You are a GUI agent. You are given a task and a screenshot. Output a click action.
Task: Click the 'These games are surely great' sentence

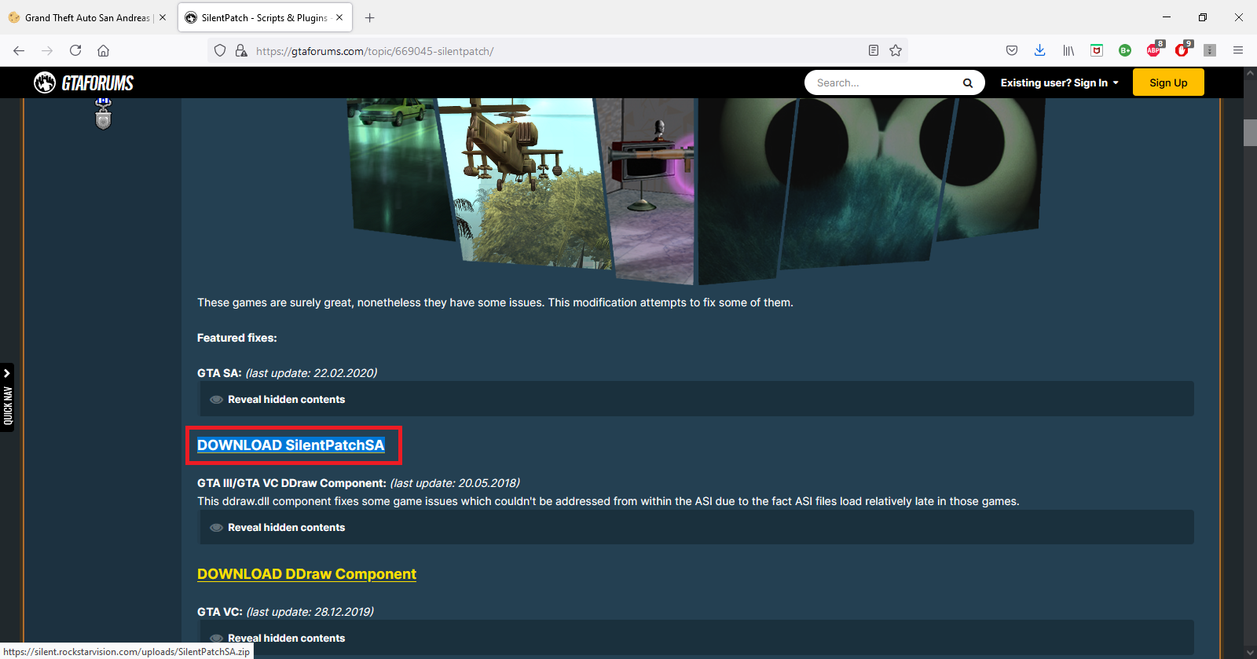coord(495,302)
